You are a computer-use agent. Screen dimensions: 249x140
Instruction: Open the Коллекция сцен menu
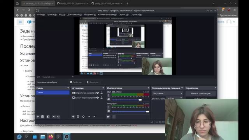tap(107, 15)
